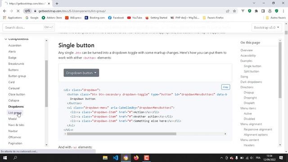This screenshot has width=288, height=162.
Task: Open the profile avatar icon
Action: (270, 11)
